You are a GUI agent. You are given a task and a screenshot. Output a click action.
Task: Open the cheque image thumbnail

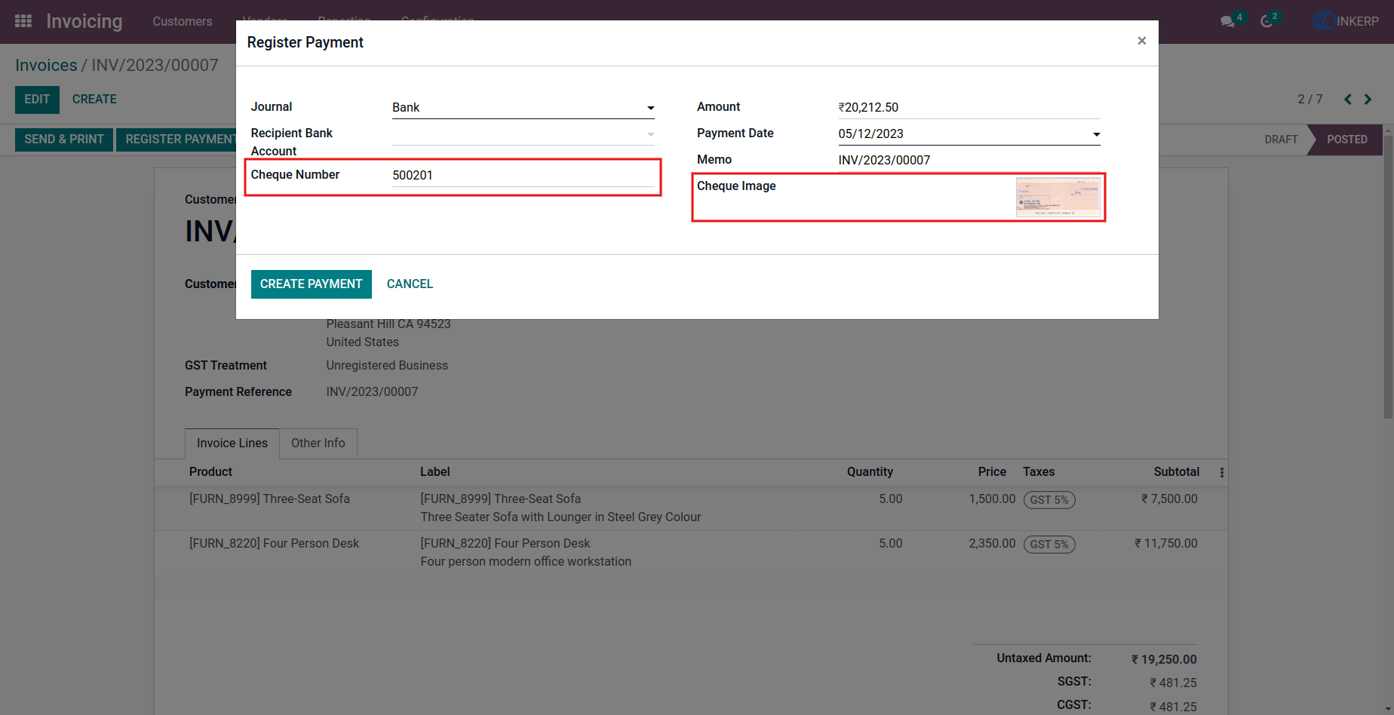1058,197
